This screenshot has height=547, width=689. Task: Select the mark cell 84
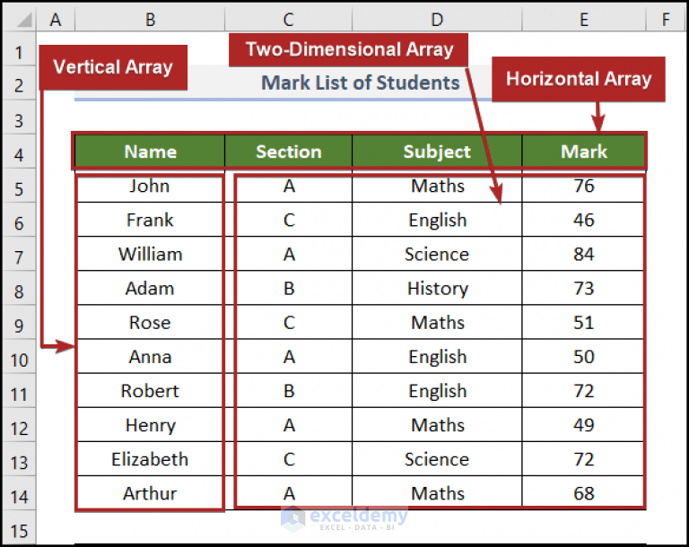tap(583, 254)
